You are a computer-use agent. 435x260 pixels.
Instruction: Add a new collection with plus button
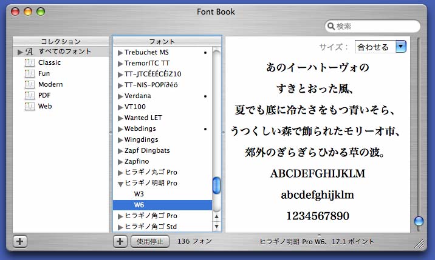(x=20, y=241)
